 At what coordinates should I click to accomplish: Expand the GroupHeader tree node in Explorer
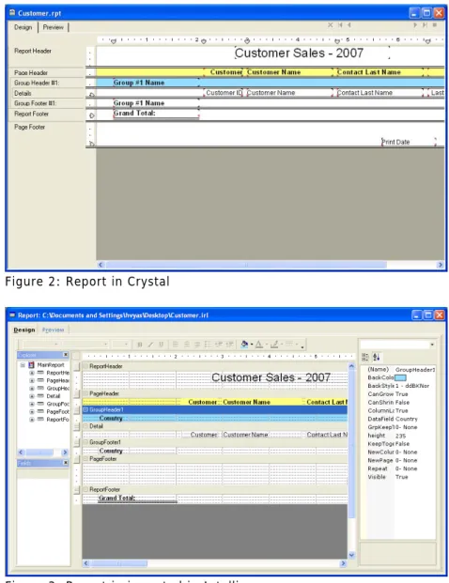point(32,389)
